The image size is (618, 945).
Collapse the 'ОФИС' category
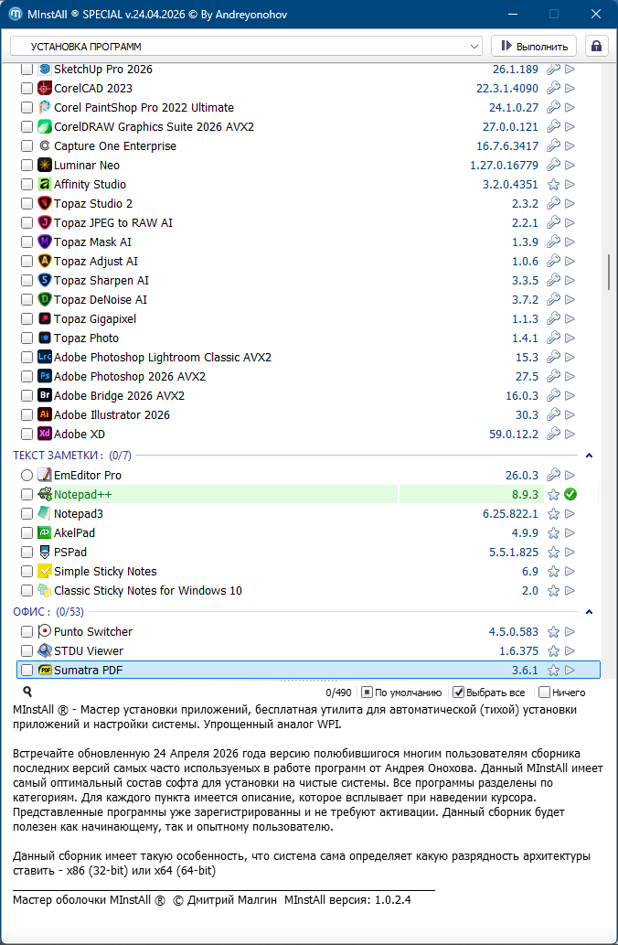pyautogui.click(x=589, y=611)
